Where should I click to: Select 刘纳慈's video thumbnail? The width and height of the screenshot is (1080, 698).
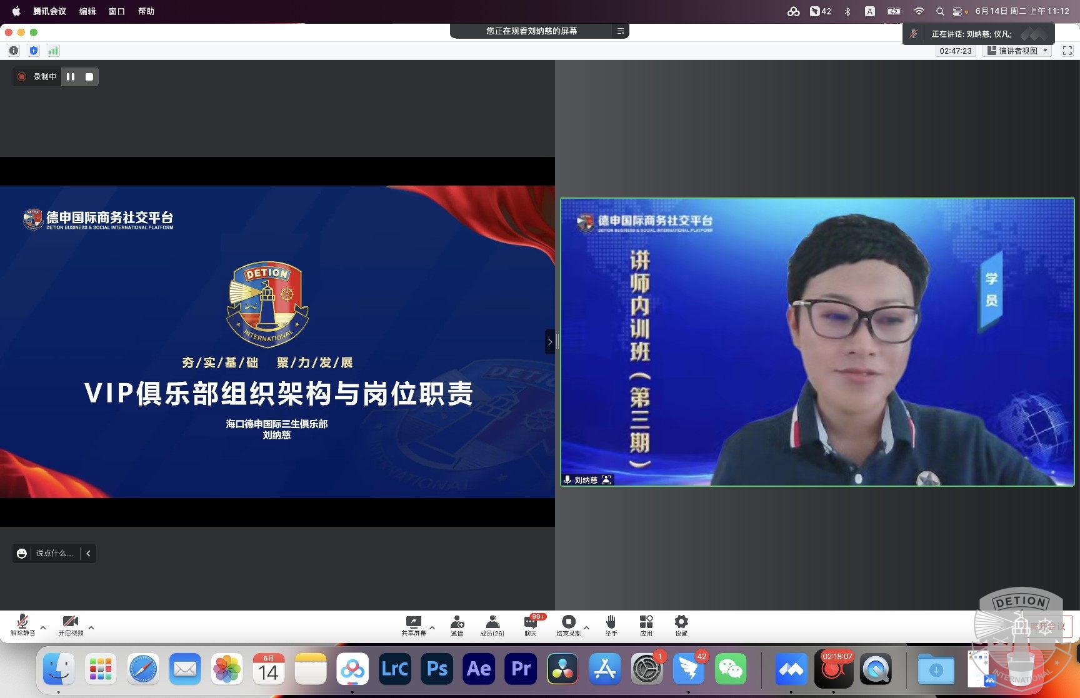coord(817,342)
